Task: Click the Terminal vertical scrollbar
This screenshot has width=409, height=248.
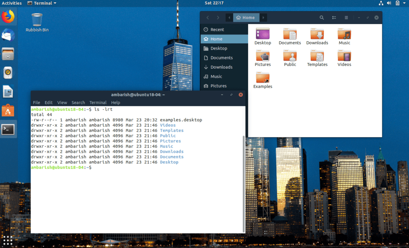Action: coord(244,184)
